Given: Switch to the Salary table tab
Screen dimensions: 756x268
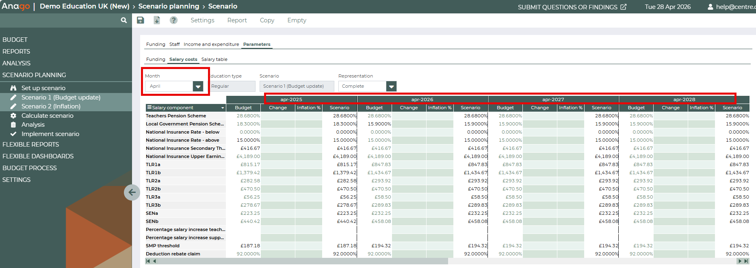Looking at the screenshot, I should tap(214, 59).
